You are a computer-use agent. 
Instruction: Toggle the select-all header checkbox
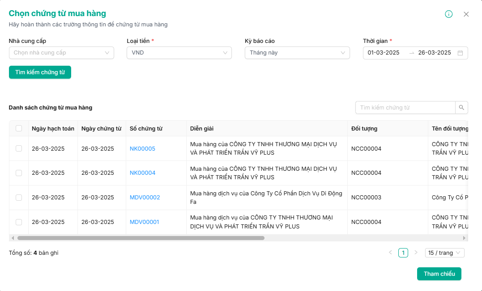[19, 128]
